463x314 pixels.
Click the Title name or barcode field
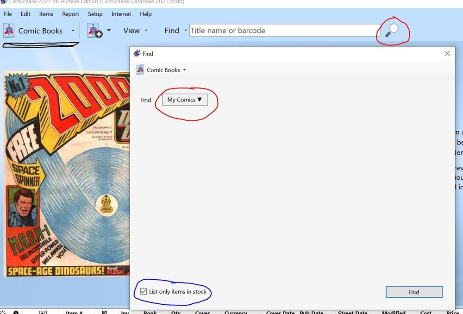(x=284, y=31)
